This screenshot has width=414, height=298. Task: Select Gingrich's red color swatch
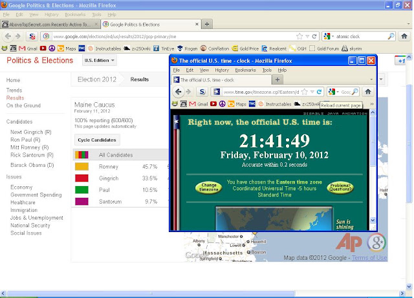[82, 178]
